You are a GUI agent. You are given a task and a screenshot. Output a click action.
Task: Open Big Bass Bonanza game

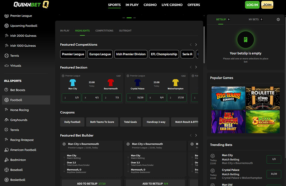point(228,98)
